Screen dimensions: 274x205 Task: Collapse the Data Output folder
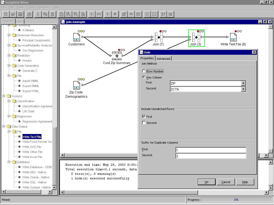coord(3,126)
